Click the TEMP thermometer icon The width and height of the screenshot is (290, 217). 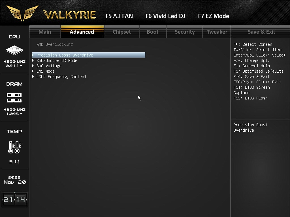[14, 147]
